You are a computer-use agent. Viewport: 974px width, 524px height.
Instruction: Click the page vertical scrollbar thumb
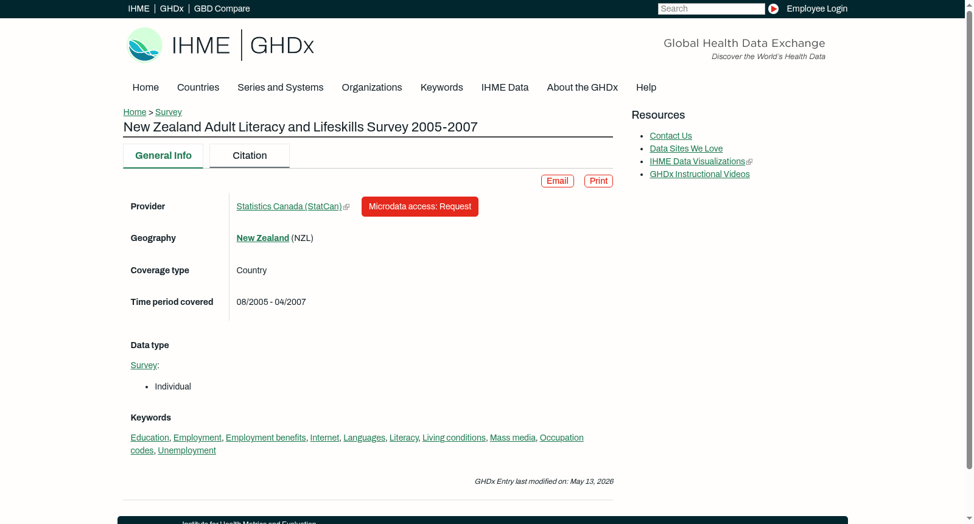click(969, 239)
